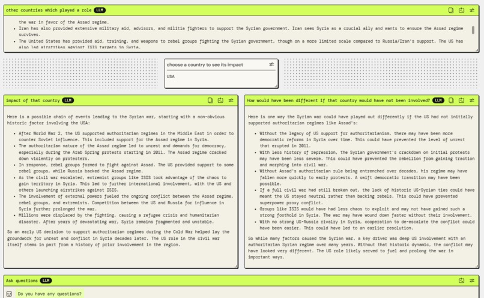Click line 'the war in favor of the Assad regime.'
The image size is (484, 298).
(64, 22)
